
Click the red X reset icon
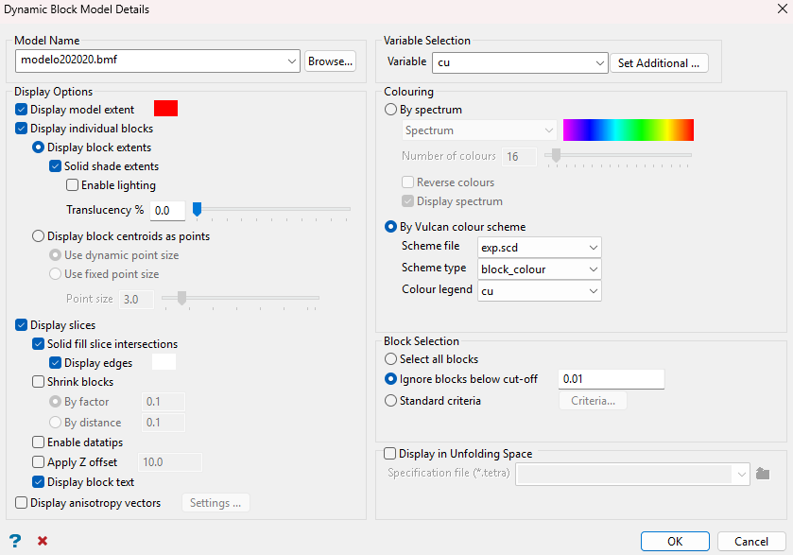tap(43, 541)
